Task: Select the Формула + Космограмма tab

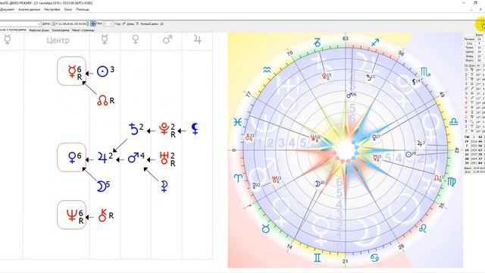Action: tap(14, 30)
